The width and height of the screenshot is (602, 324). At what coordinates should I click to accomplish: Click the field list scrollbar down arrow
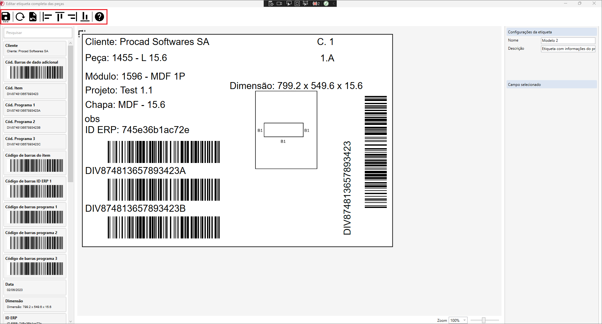(x=70, y=321)
